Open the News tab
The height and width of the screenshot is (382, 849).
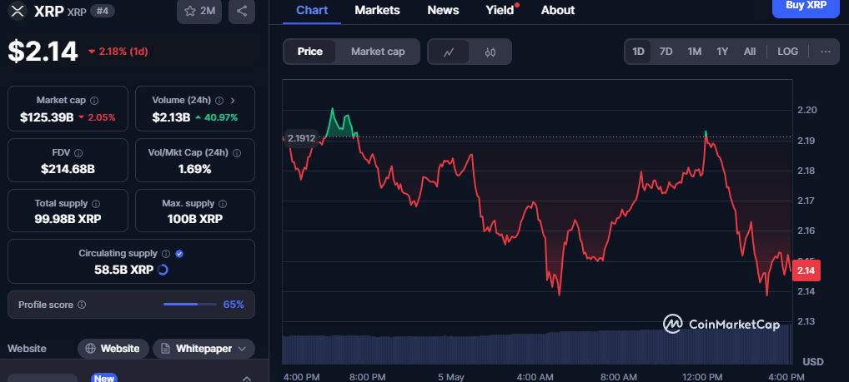click(x=443, y=10)
